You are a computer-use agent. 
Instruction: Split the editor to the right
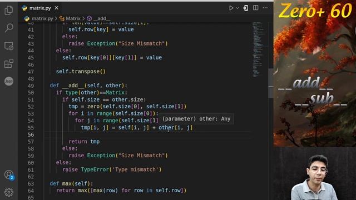point(255,8)
